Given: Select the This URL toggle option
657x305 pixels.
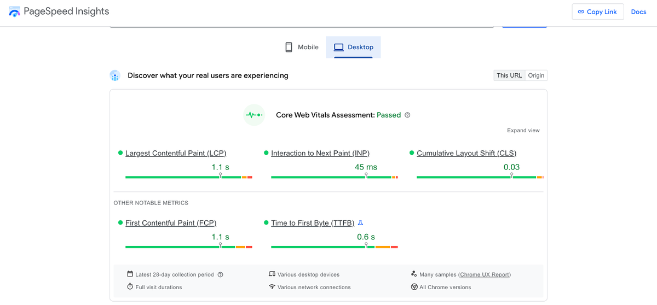Looking at the screenshot, I should tap(509, 75).
